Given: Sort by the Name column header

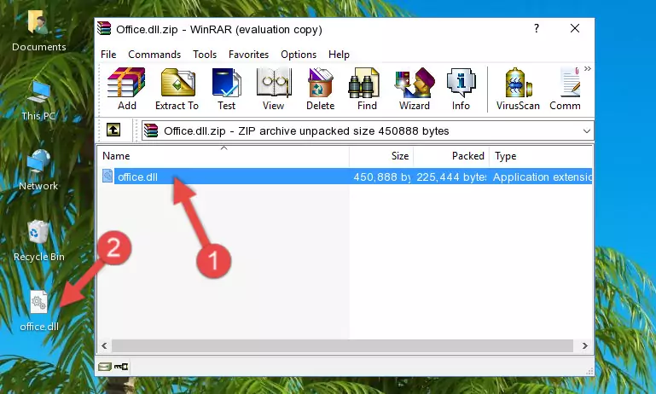Looking at the screenshot, I should (224, 156).
